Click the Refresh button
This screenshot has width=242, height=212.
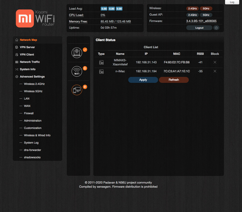pos(174,80)
